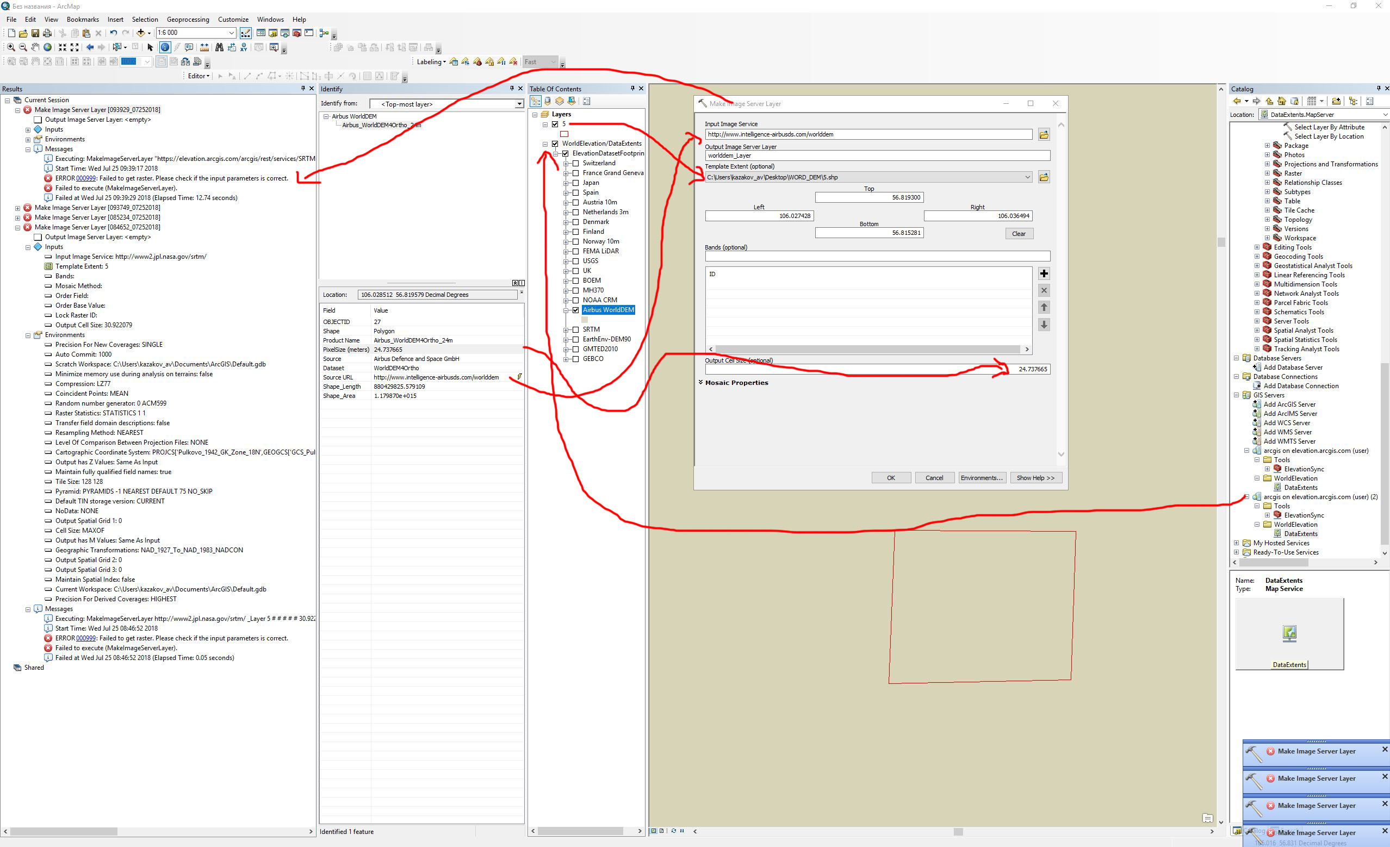1390x847 pixels.
Task: Click the Go To XY tool
Action: pyautogui.click(x=244, y=47)
